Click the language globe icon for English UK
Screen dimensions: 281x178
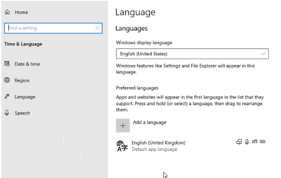tap(122, 146)
